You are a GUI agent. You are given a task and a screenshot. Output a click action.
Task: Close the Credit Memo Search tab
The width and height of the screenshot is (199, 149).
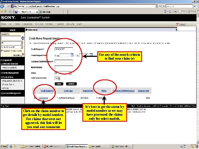point(37,12)
